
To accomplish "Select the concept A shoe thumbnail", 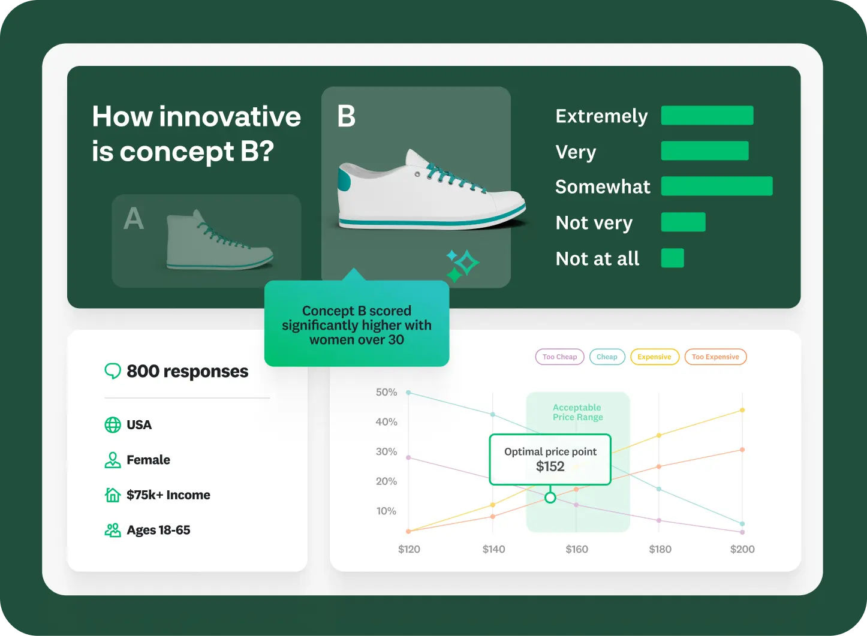I will pyautogui.click(x=206, y=240).
